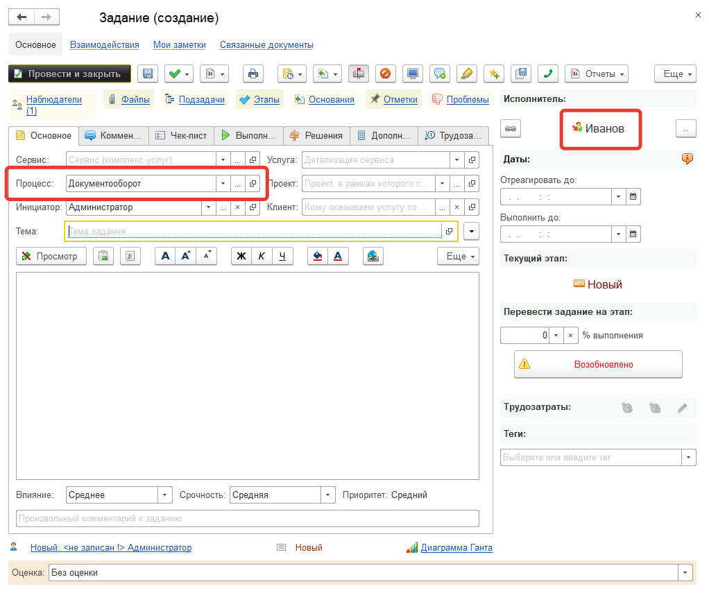The image size is (709, 593).
Task: Open calendar picker for Выполнить до
Action: [633, 234]
